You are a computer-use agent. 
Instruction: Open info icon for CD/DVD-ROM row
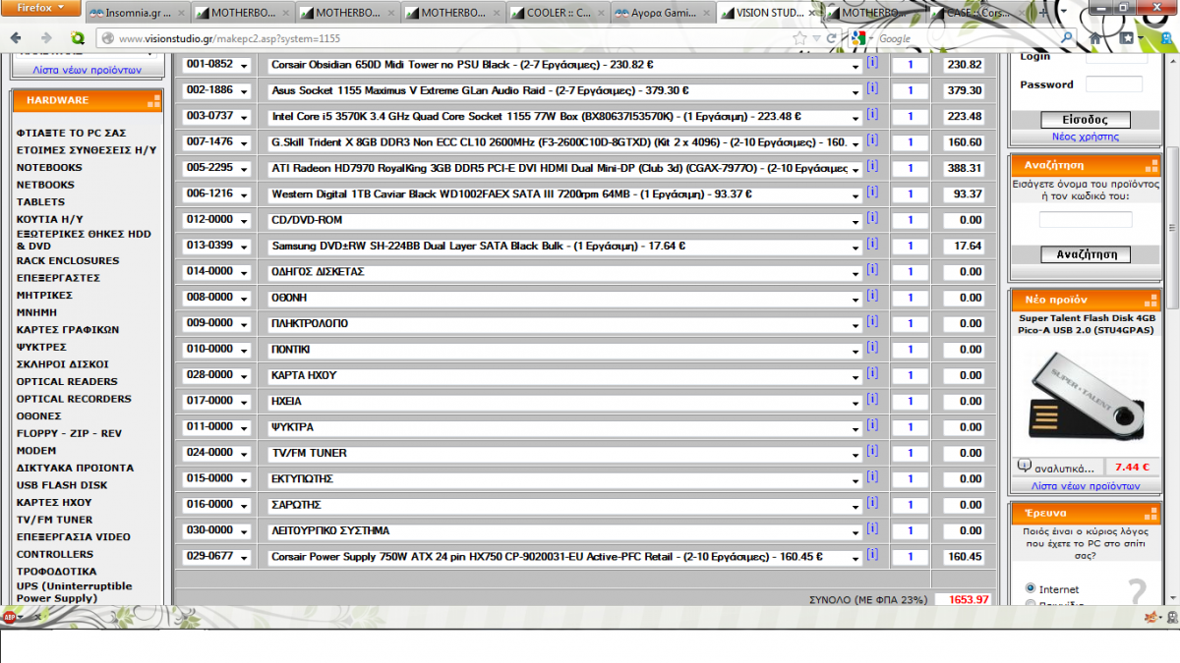tap(871, 218)
